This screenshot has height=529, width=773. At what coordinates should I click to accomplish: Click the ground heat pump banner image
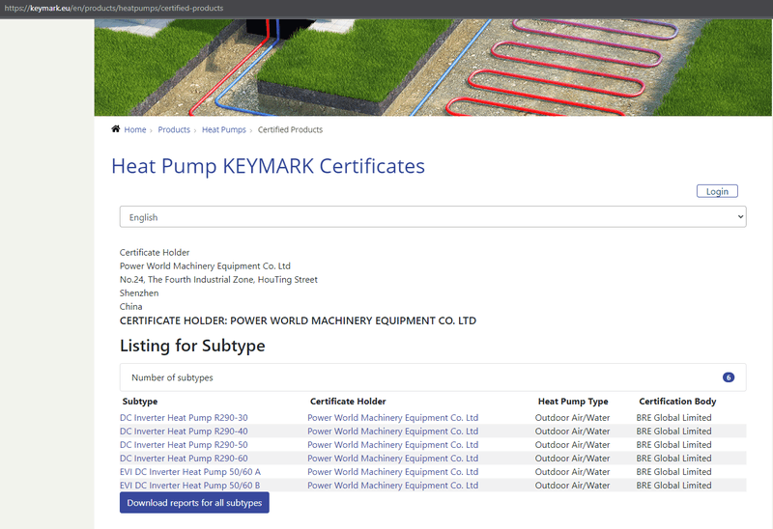coord(433,68)
